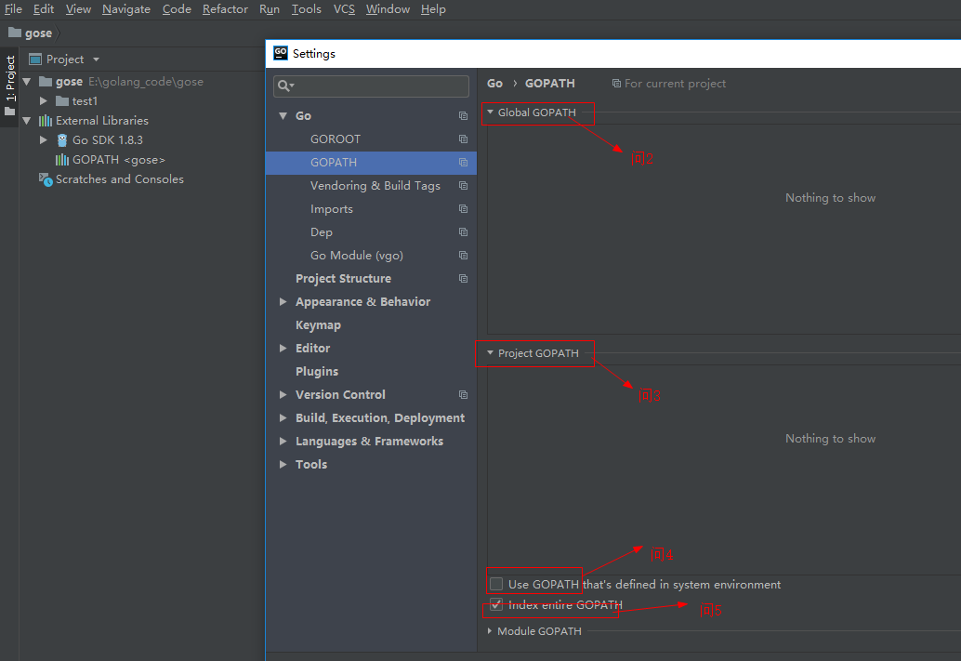Open Project Structure settings page
This screenshot has height=661, width=961.
click(x=343, y=278)
